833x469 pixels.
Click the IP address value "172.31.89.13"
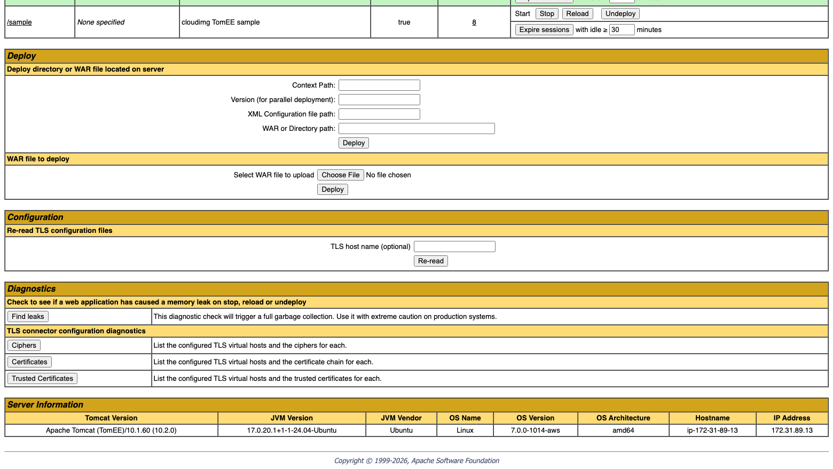792,431
